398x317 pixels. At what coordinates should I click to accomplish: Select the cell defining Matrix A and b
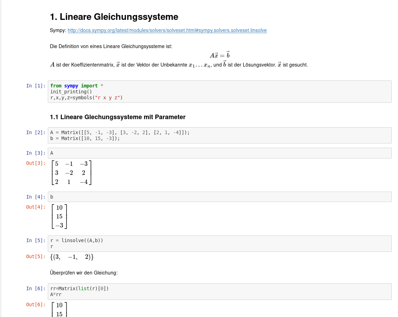click(x=219, y=135)
